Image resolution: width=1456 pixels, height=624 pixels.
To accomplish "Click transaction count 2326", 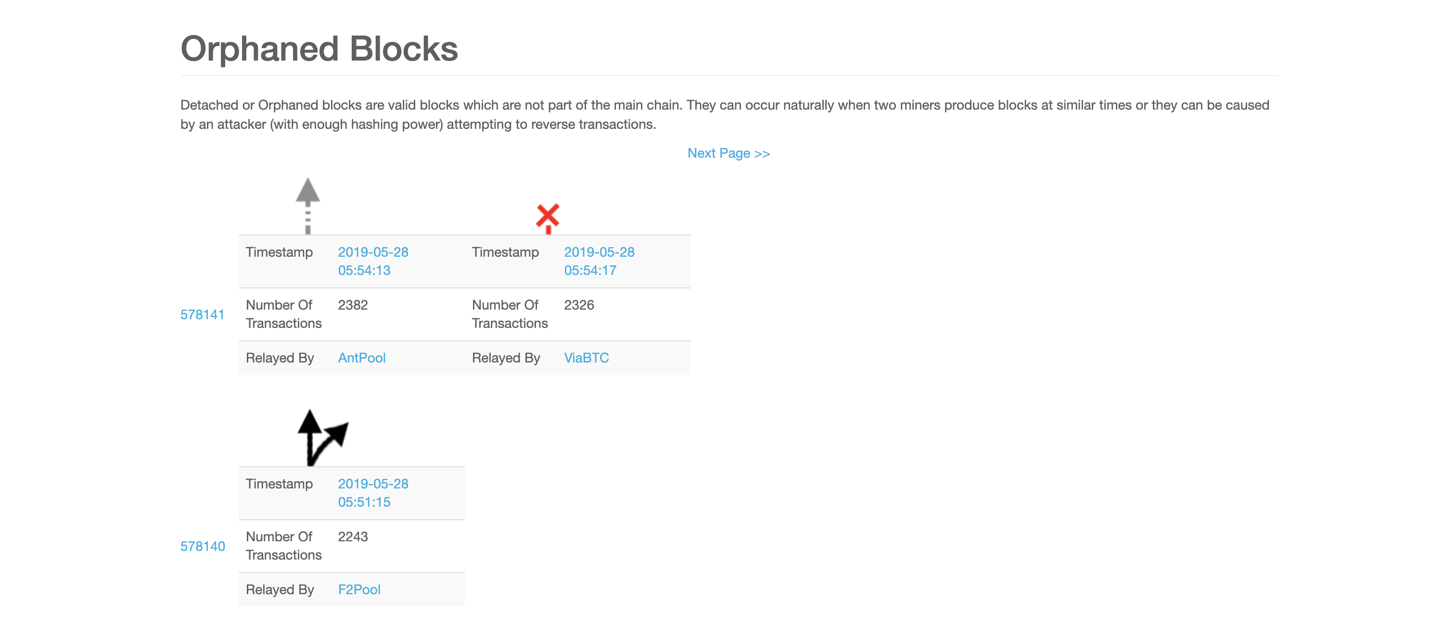I will [x=579, y=305].
